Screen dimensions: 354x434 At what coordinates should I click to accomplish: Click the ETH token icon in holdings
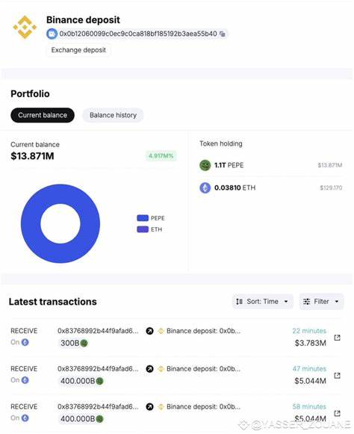(205, 187)
